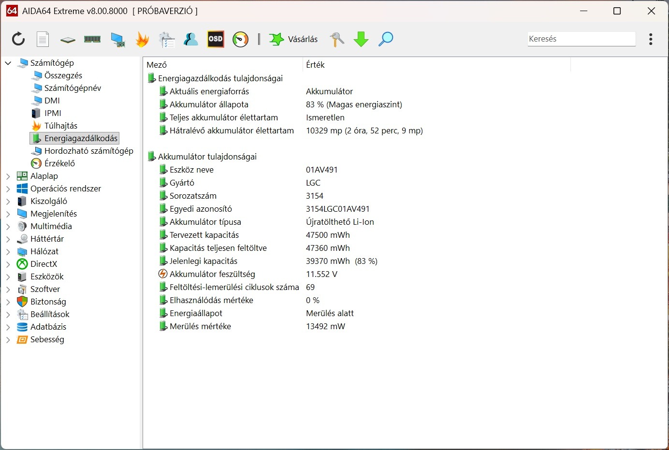Image resolution: width=669 pixels, height=450 pixels.
Task: Click the Adatbázis database icon
Action: (22, 327)
